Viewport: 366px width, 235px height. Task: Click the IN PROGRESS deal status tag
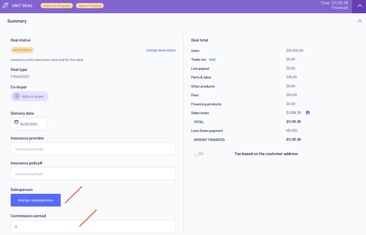pyautogui.click(x=22, y=50)
